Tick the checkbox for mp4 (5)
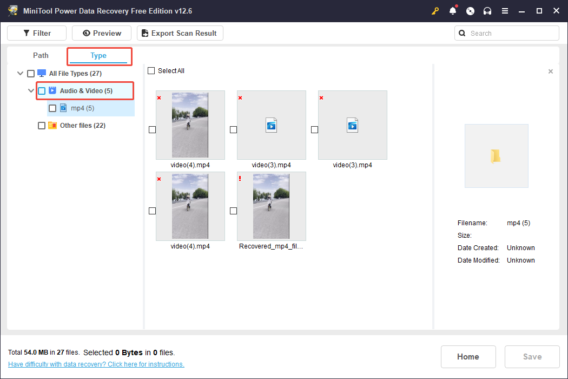This screenshot has width=568, height=379. [52, 108]
